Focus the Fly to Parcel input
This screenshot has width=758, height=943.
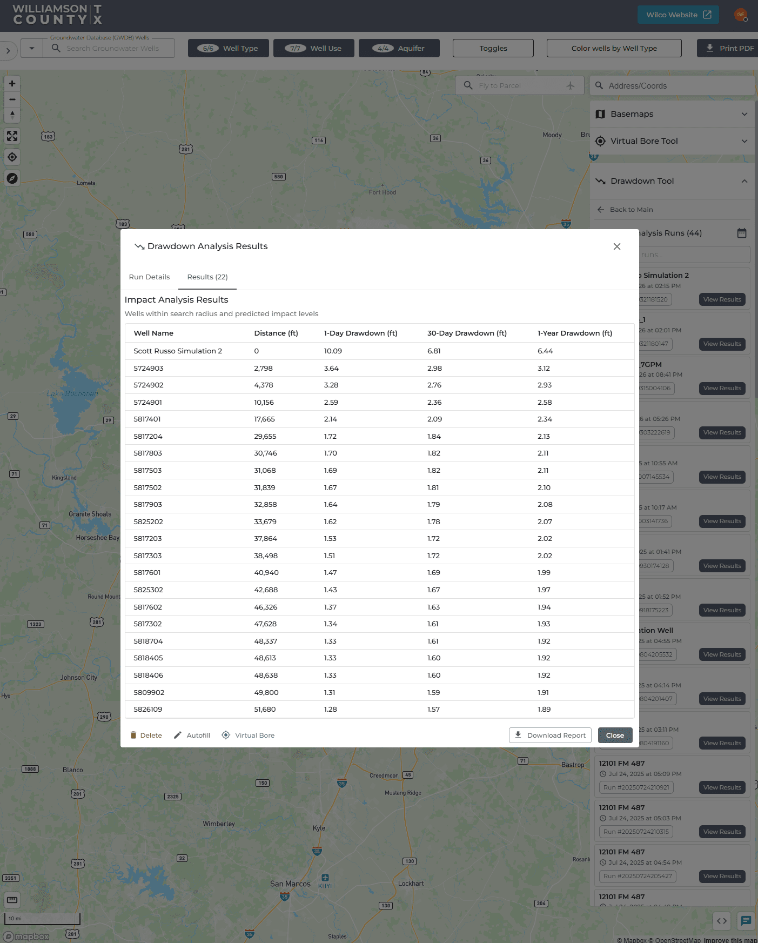(520, 85)
